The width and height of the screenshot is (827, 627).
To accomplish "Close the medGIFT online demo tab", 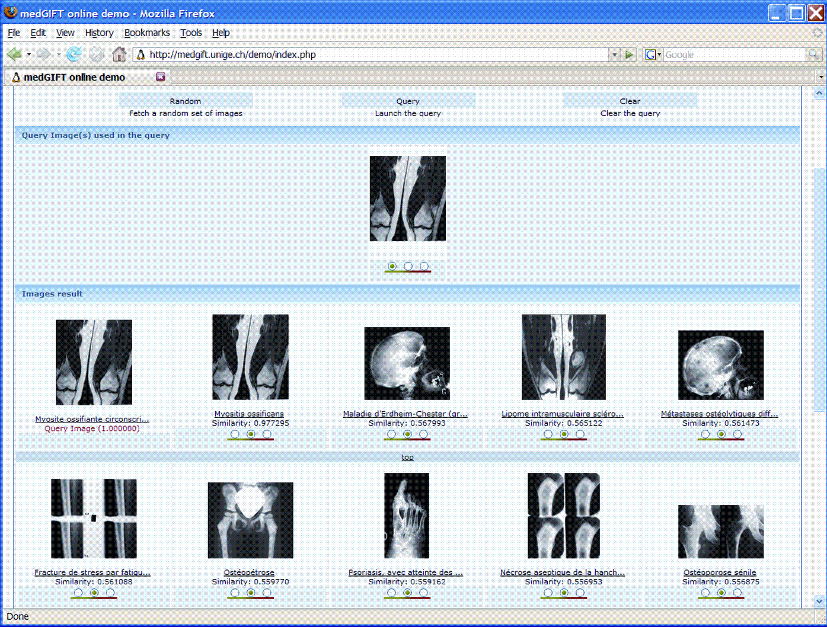I will [161, 76].
